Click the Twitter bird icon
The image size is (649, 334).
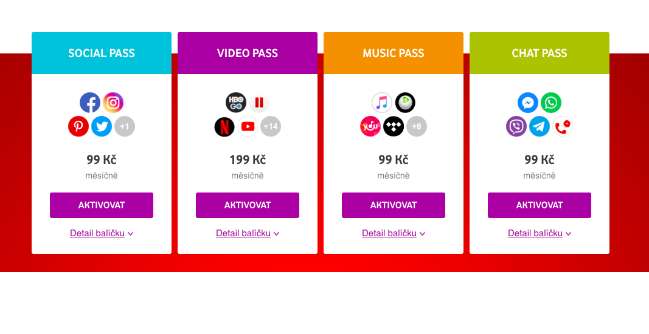102,126
